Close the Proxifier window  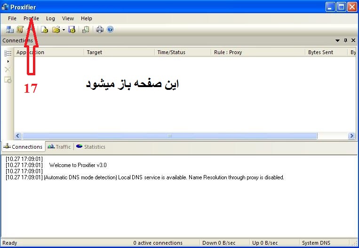point(352,7)
